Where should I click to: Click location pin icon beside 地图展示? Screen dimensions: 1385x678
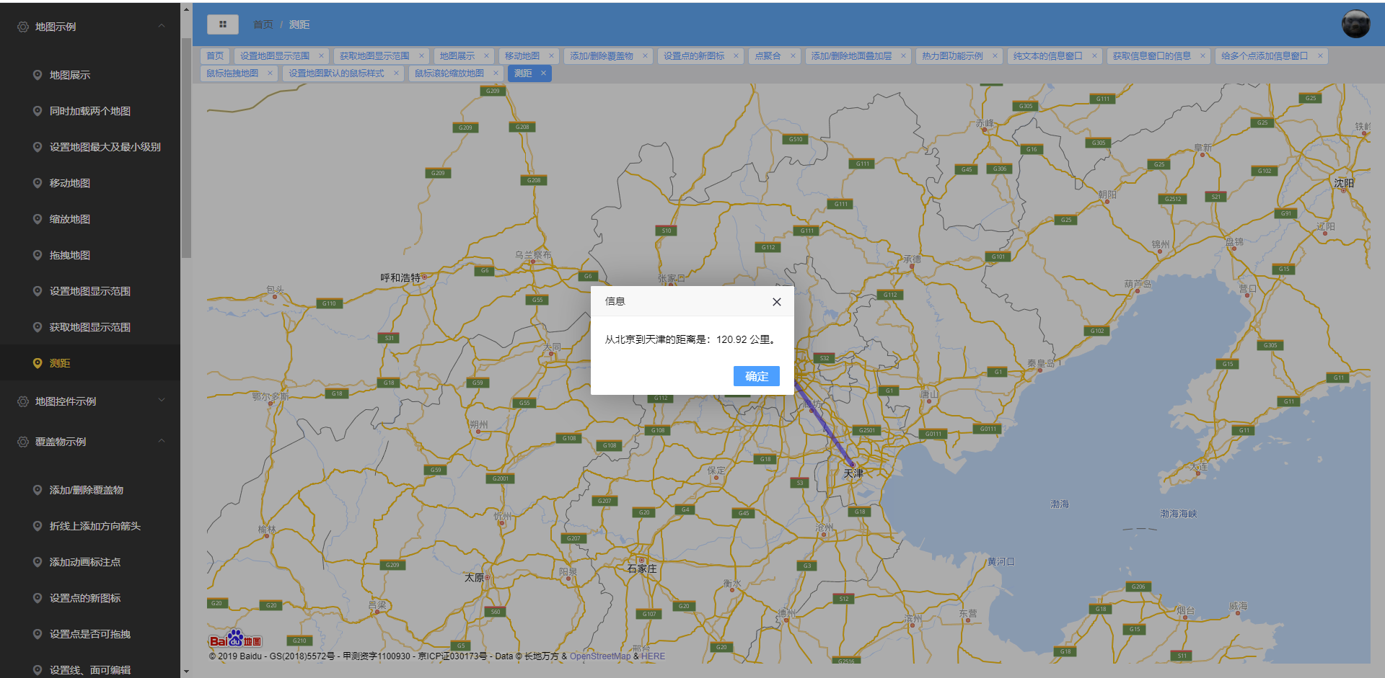(38, 75)
